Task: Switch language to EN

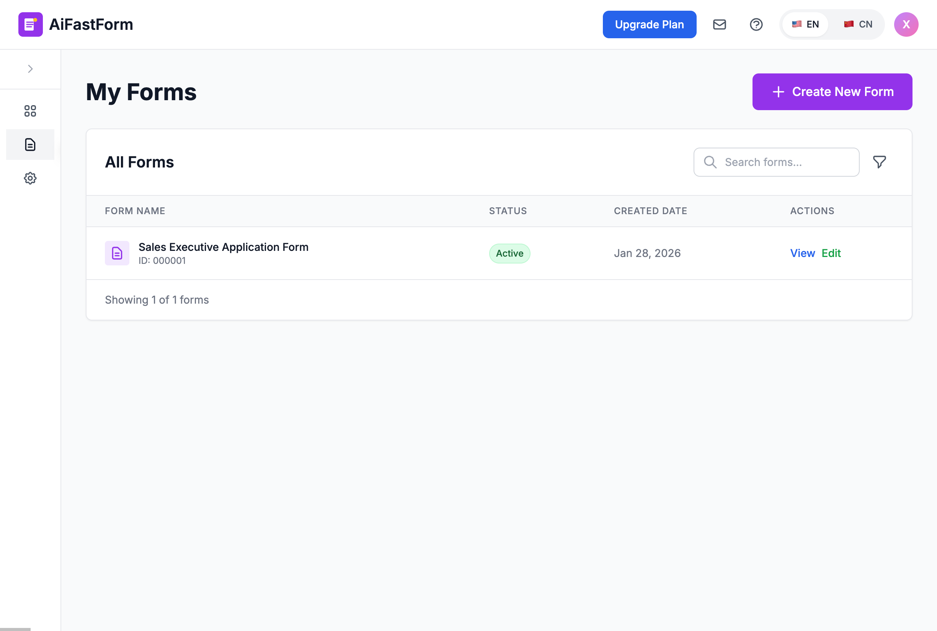Action: click(x=805, y=24)
